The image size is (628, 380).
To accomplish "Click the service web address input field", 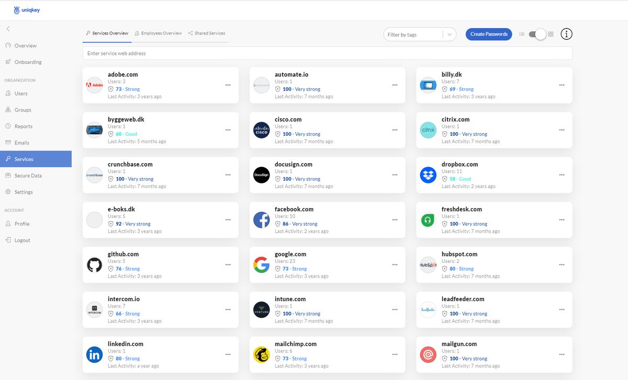I will (x=327, y=53).
